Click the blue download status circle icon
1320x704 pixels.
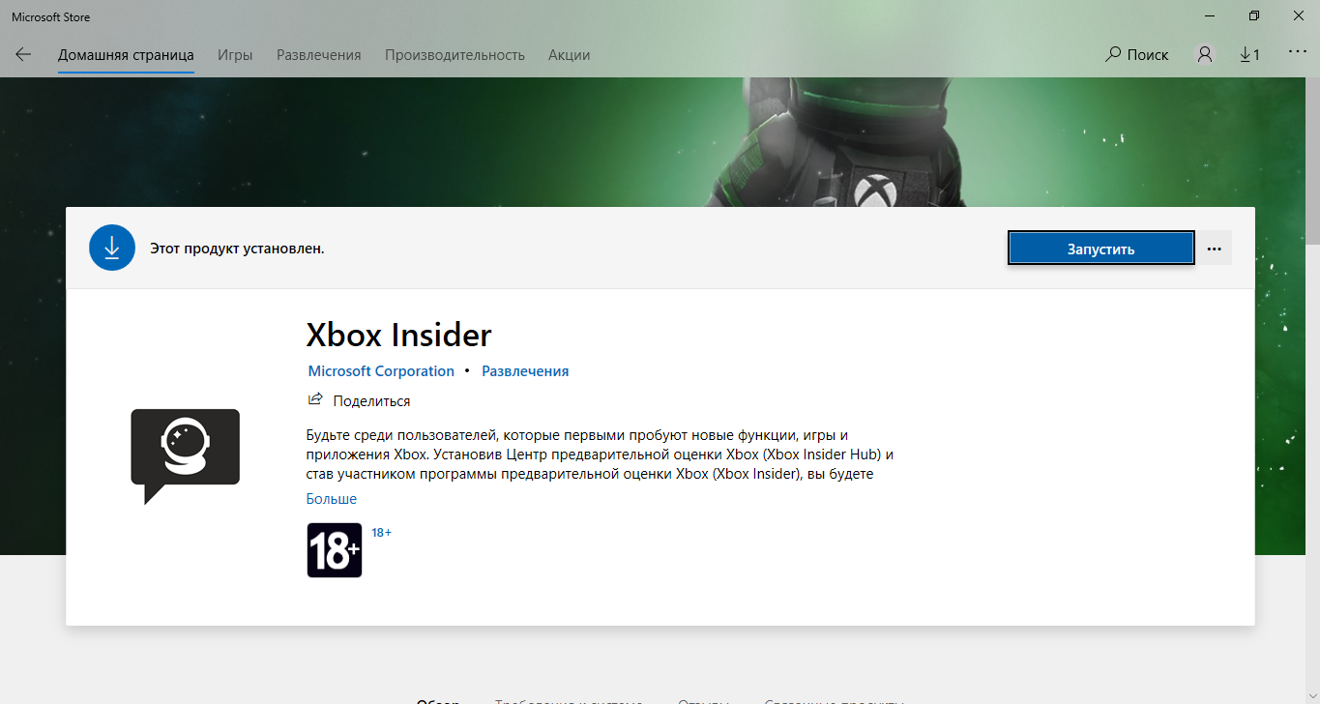pos(112,249)
